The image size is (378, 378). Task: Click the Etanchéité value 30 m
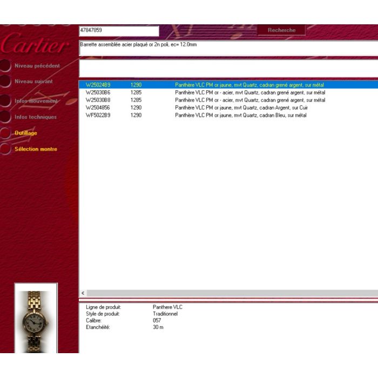(x=158, y=327)
